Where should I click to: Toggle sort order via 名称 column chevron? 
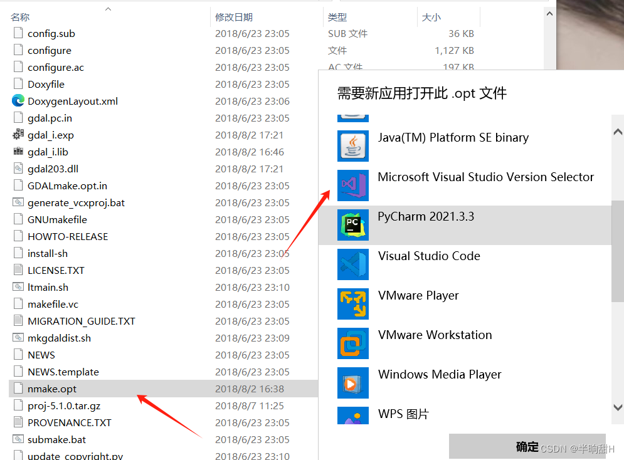[x=107, y=9]
